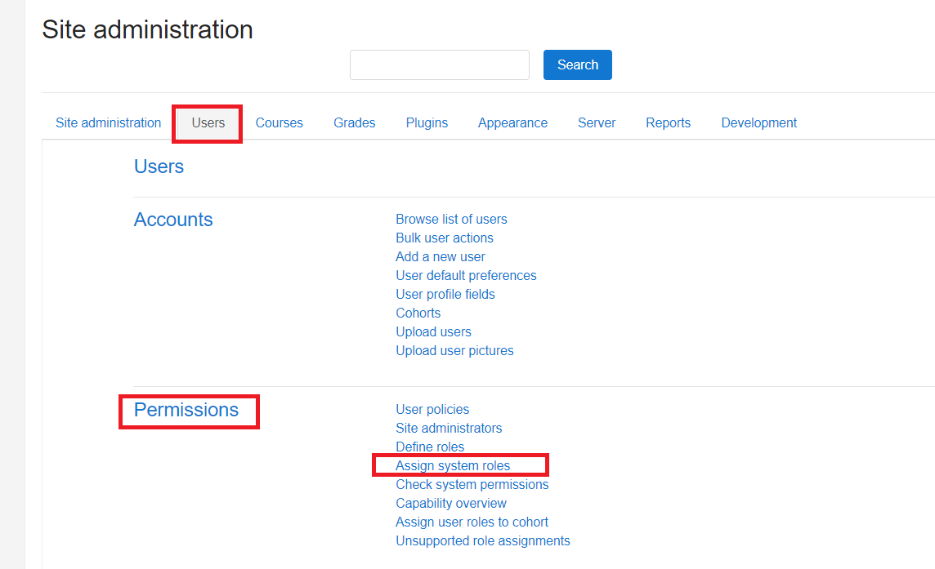Switch to the Users tab
The height and width of the screenshot is (569, 935).
[x=207, y=122]
